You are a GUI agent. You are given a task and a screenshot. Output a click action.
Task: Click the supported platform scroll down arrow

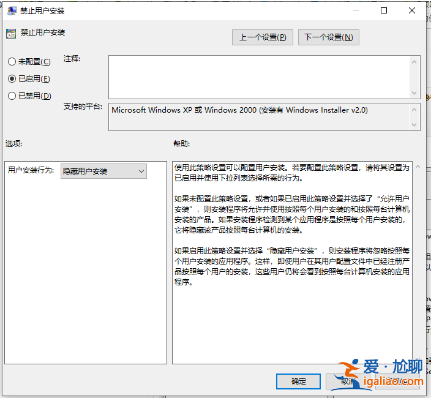[x=414, y=125]
